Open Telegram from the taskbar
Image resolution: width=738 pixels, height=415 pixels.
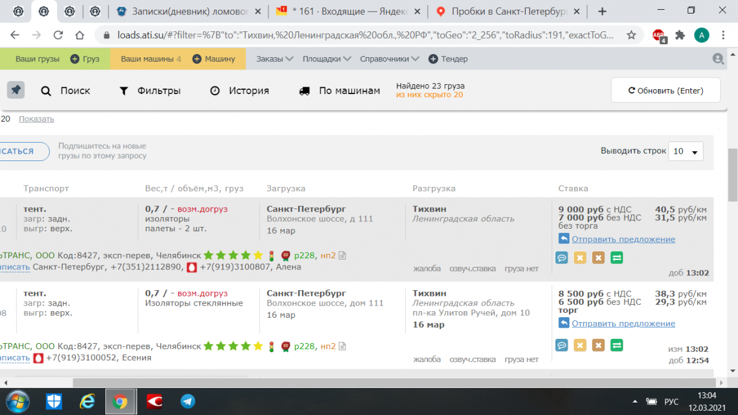pos(188,401)
